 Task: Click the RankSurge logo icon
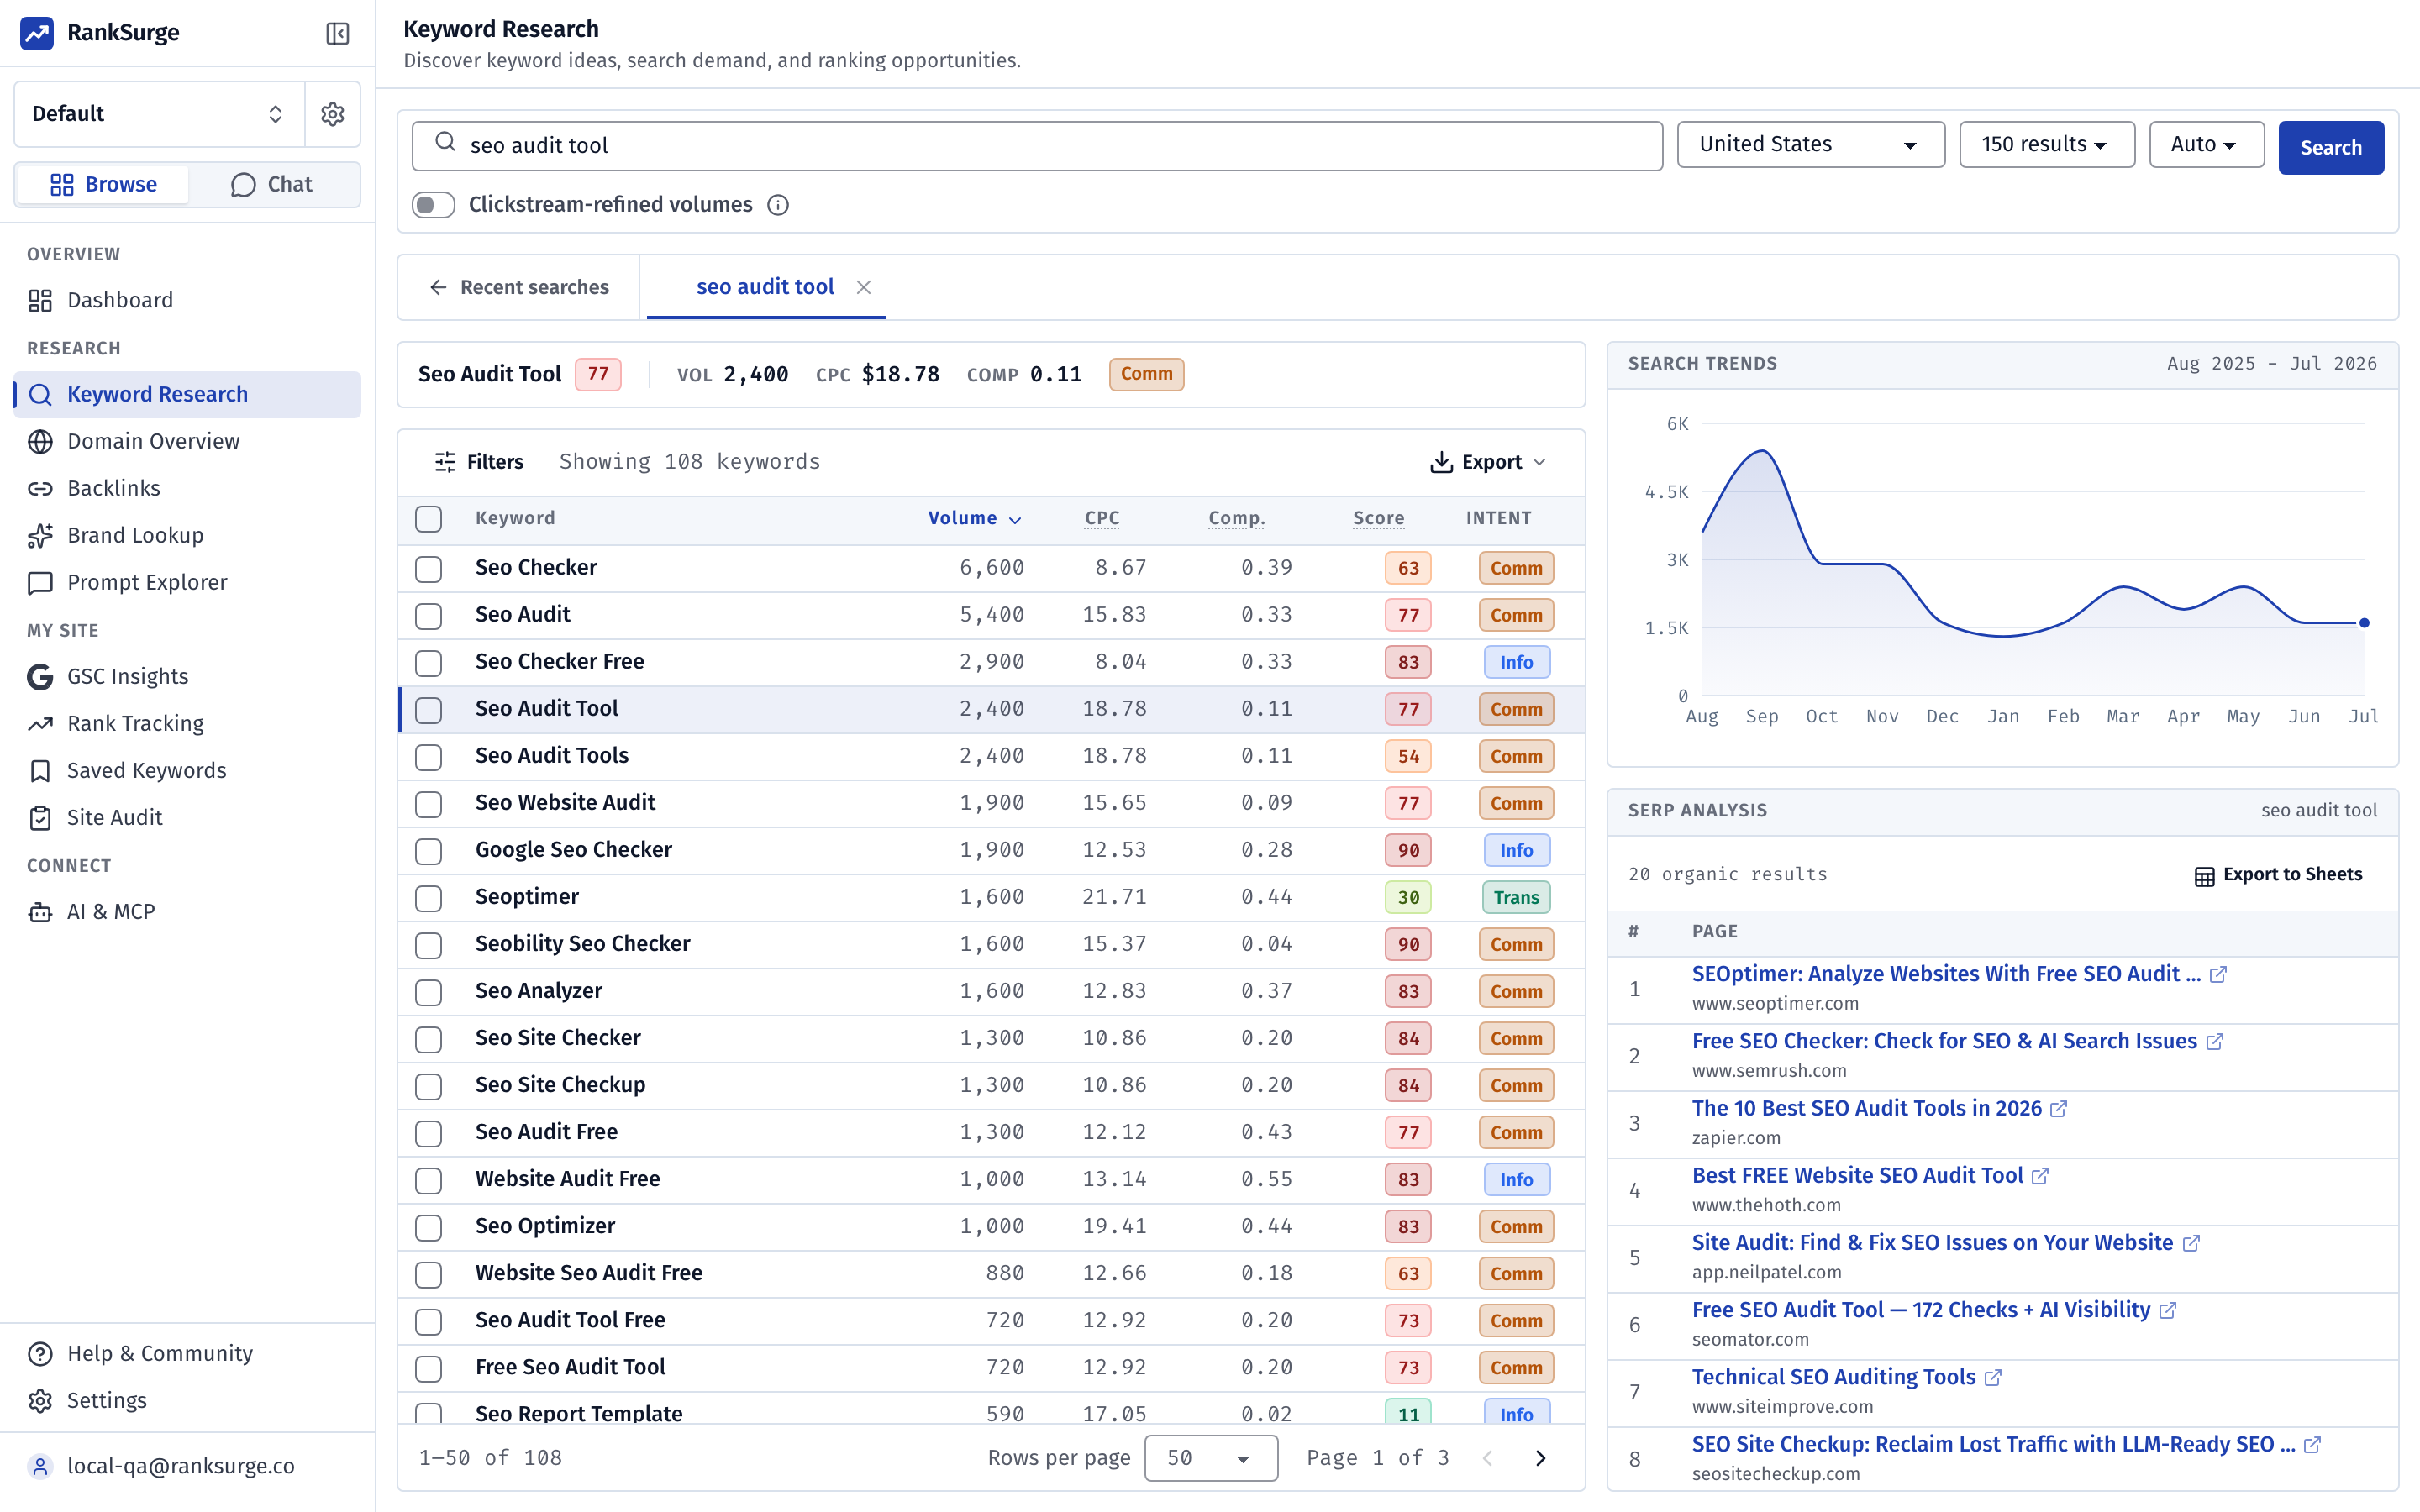[x=37, y=33]
